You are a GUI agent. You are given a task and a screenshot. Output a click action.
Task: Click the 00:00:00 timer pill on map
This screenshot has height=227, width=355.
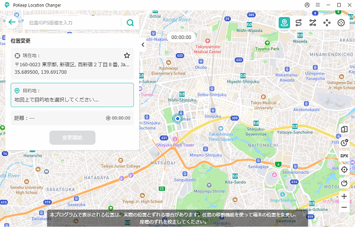pos(181,37)
